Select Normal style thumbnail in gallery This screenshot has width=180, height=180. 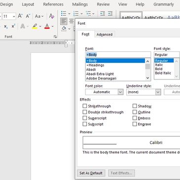point(131,15)
